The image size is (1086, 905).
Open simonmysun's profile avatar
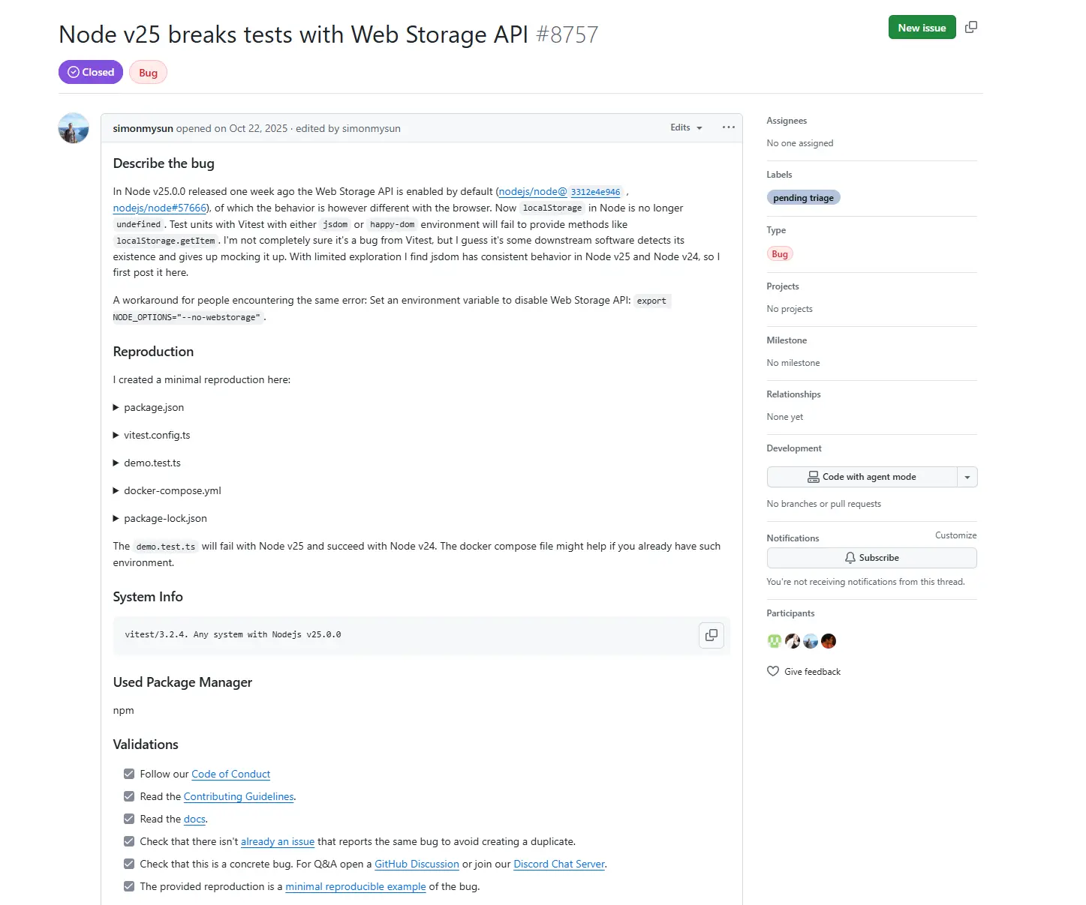(x=73, y=127)
